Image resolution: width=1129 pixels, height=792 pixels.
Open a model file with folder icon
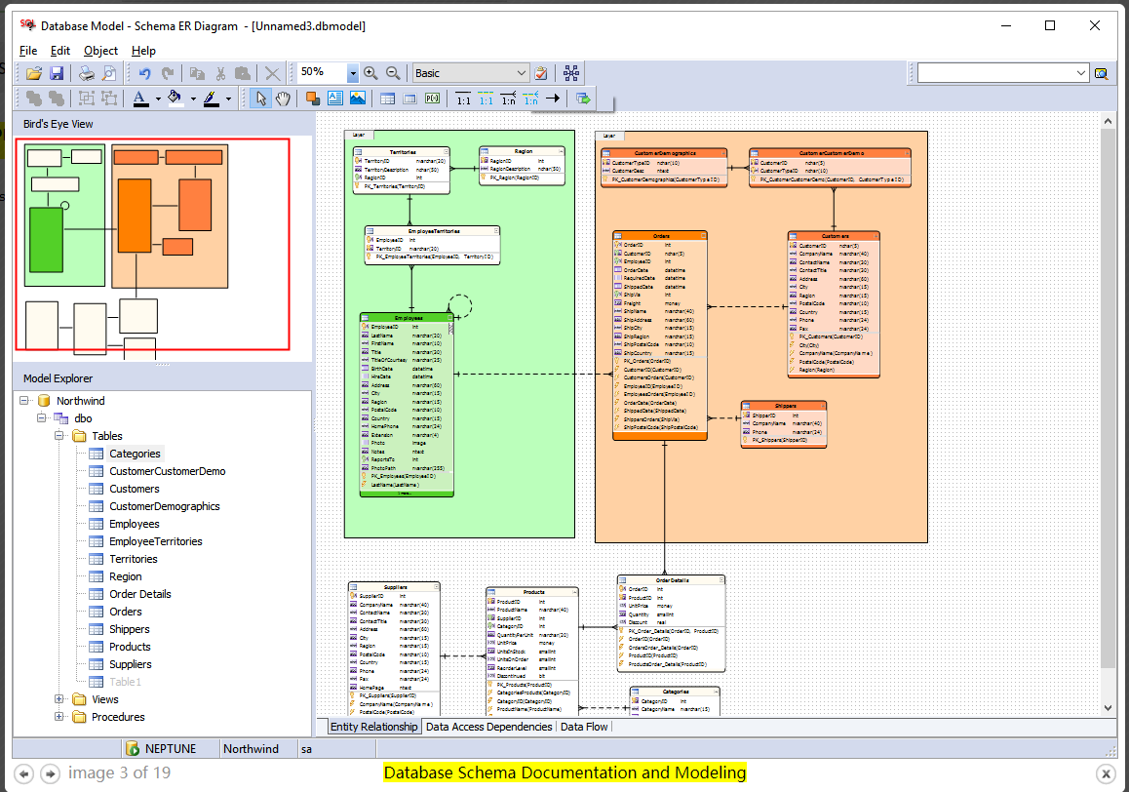pos(34,73)
